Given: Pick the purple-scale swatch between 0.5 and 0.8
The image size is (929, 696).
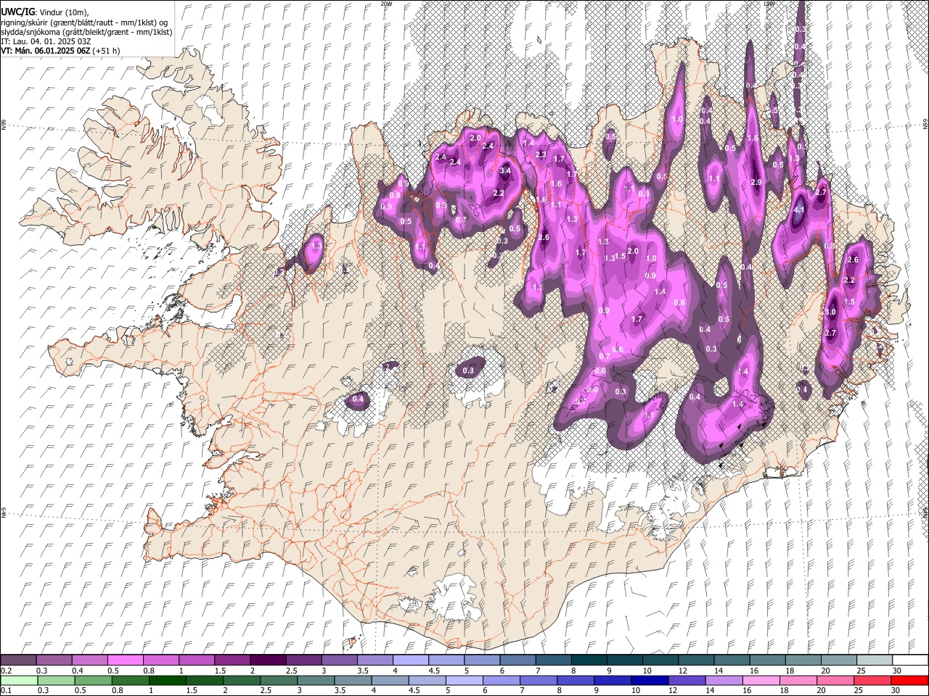Looking at the screenshot, I should tap(125, 660).
